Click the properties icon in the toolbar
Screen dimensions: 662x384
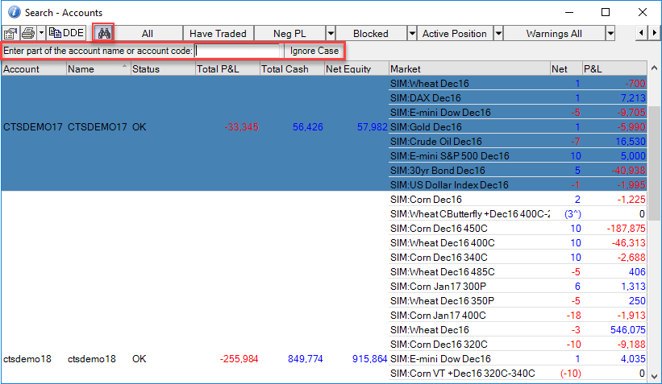pyautogui.click(x=10, y=33)
